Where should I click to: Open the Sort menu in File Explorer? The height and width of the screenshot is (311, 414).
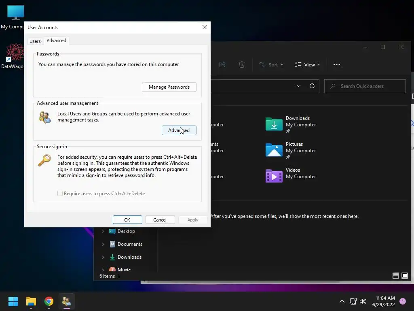point(271,64)
